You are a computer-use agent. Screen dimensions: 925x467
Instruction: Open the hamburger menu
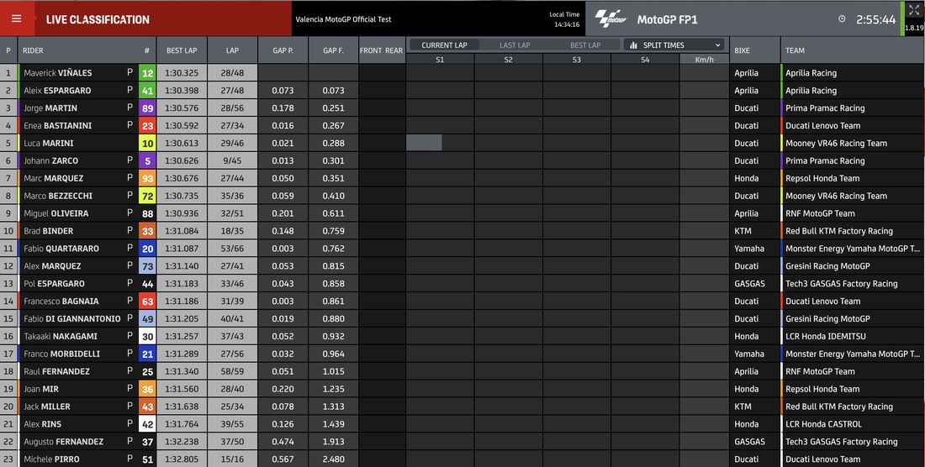click(17, 18)
